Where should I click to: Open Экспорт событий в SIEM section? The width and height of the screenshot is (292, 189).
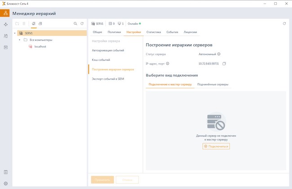108,79
